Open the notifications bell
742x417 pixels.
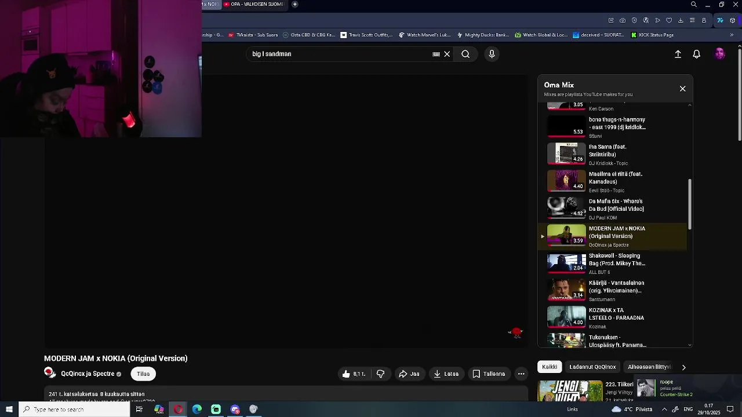tap(697, 54)
